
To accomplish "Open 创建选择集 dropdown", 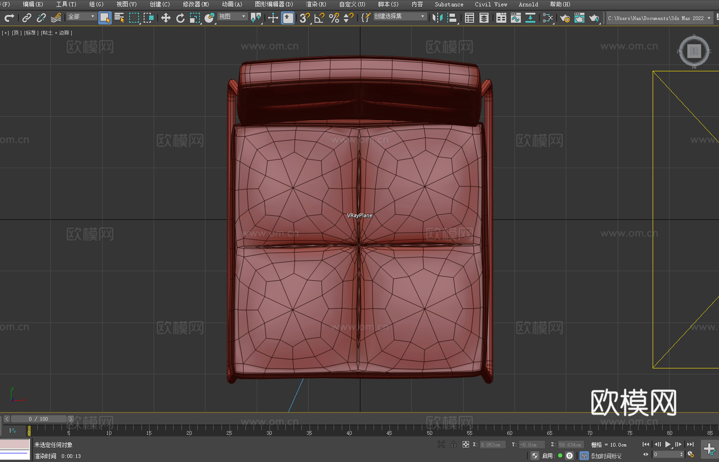I will coord(399,16).
